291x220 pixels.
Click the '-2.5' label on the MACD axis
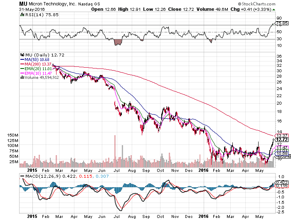pos(281,212)
